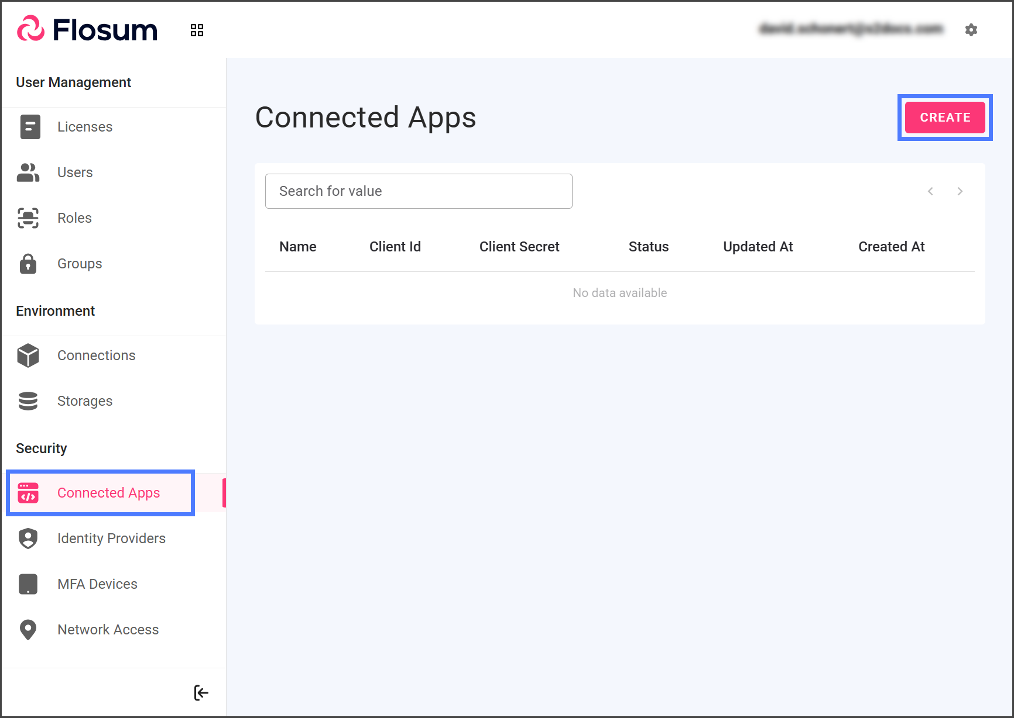
Task: Click the Storages database icon
Action: click(28, 401)
